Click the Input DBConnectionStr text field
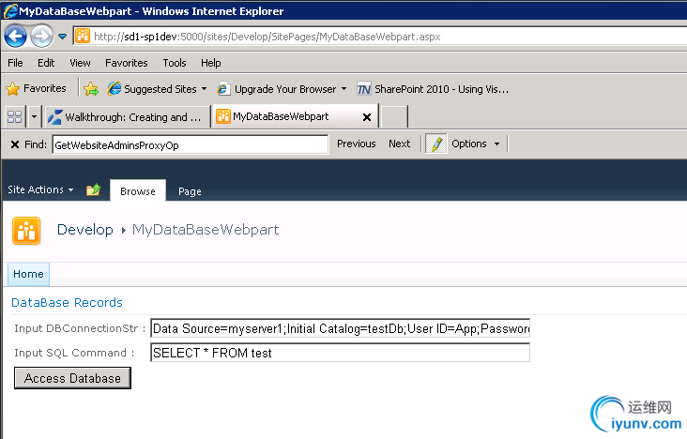This screenshot has width=687, height=439. pos(340,328)
